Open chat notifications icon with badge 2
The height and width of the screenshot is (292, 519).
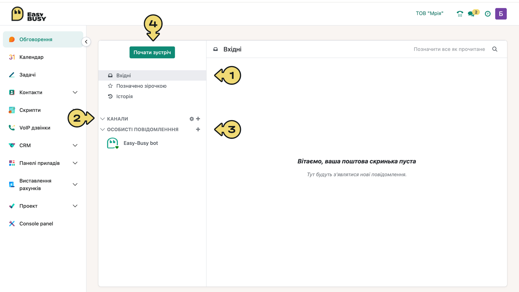(473, 13)
